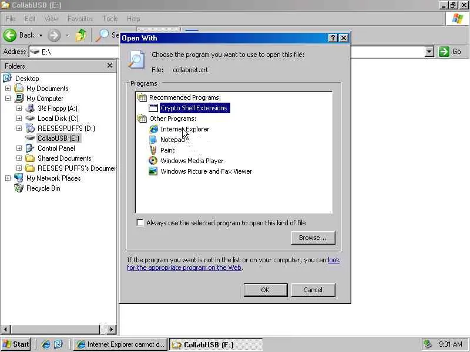This screenshot has height=352, width=470.
Task: Enable Always use the selected program checkbox
Action: click(140, 223)
